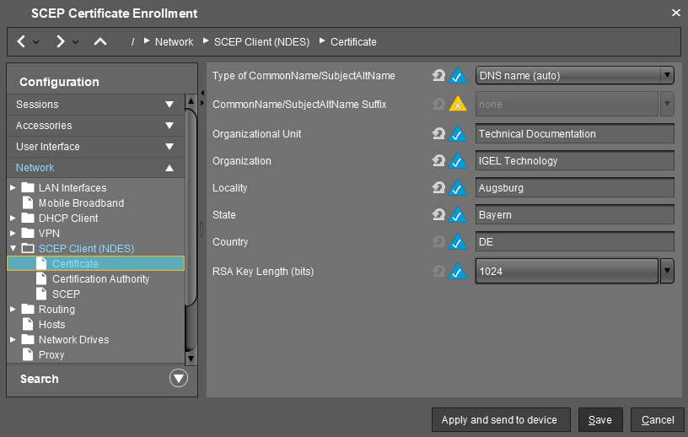Click the forward navigation arrow
The image size is (688, 437).
pos(61,41)
